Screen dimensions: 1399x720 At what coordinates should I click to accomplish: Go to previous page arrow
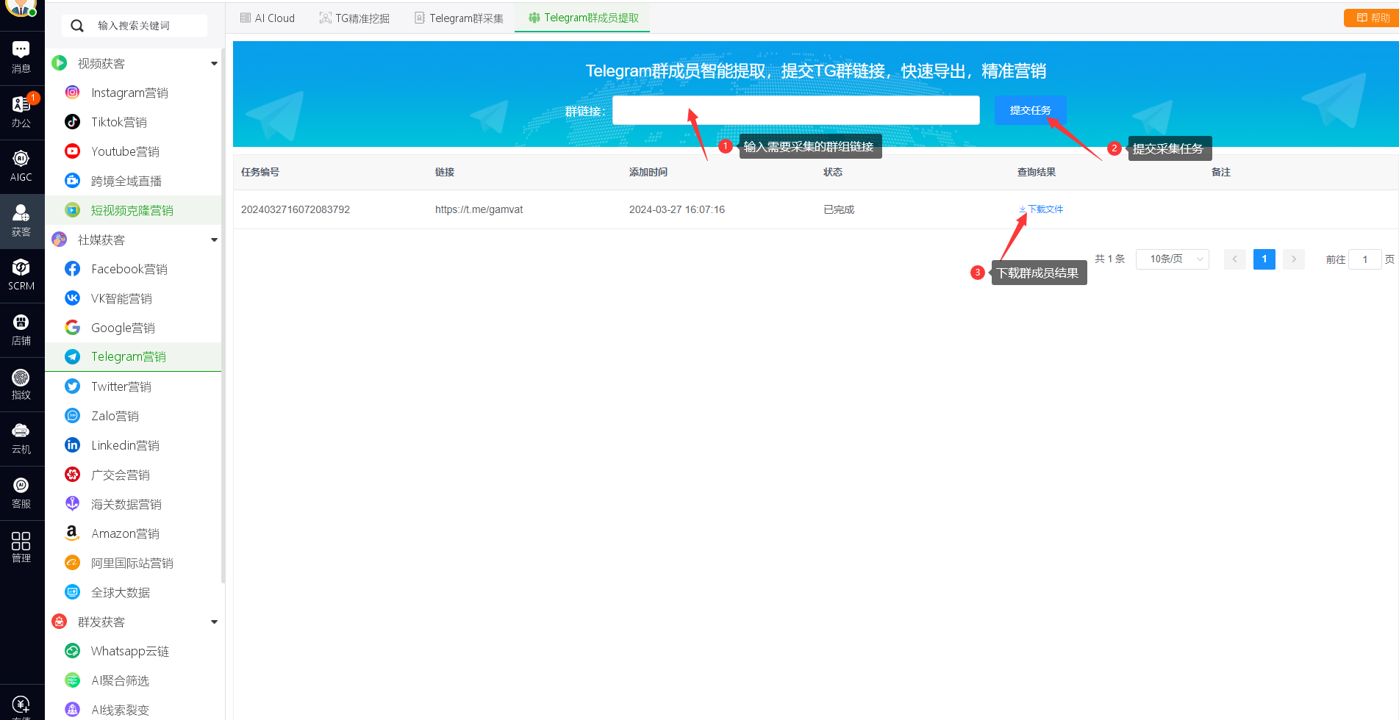1235,259
